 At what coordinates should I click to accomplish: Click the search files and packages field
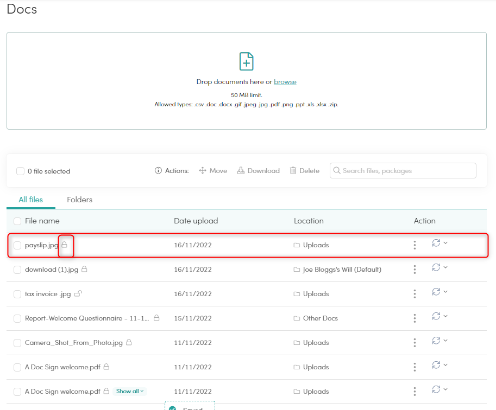pos(403,170)
